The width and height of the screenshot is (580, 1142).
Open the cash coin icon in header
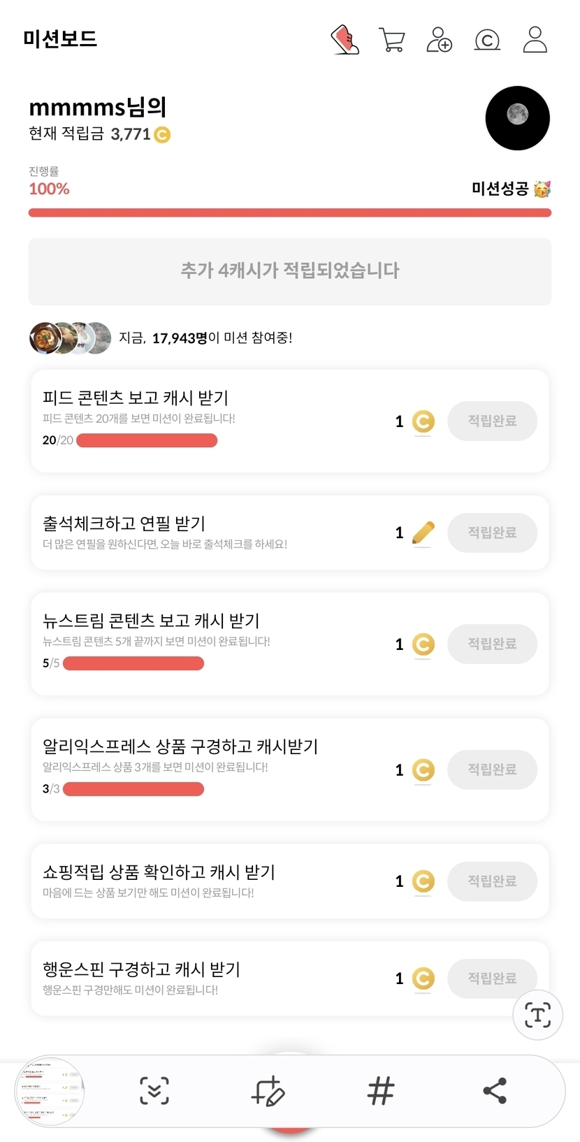pyautogui.click(x=487, y=41)
